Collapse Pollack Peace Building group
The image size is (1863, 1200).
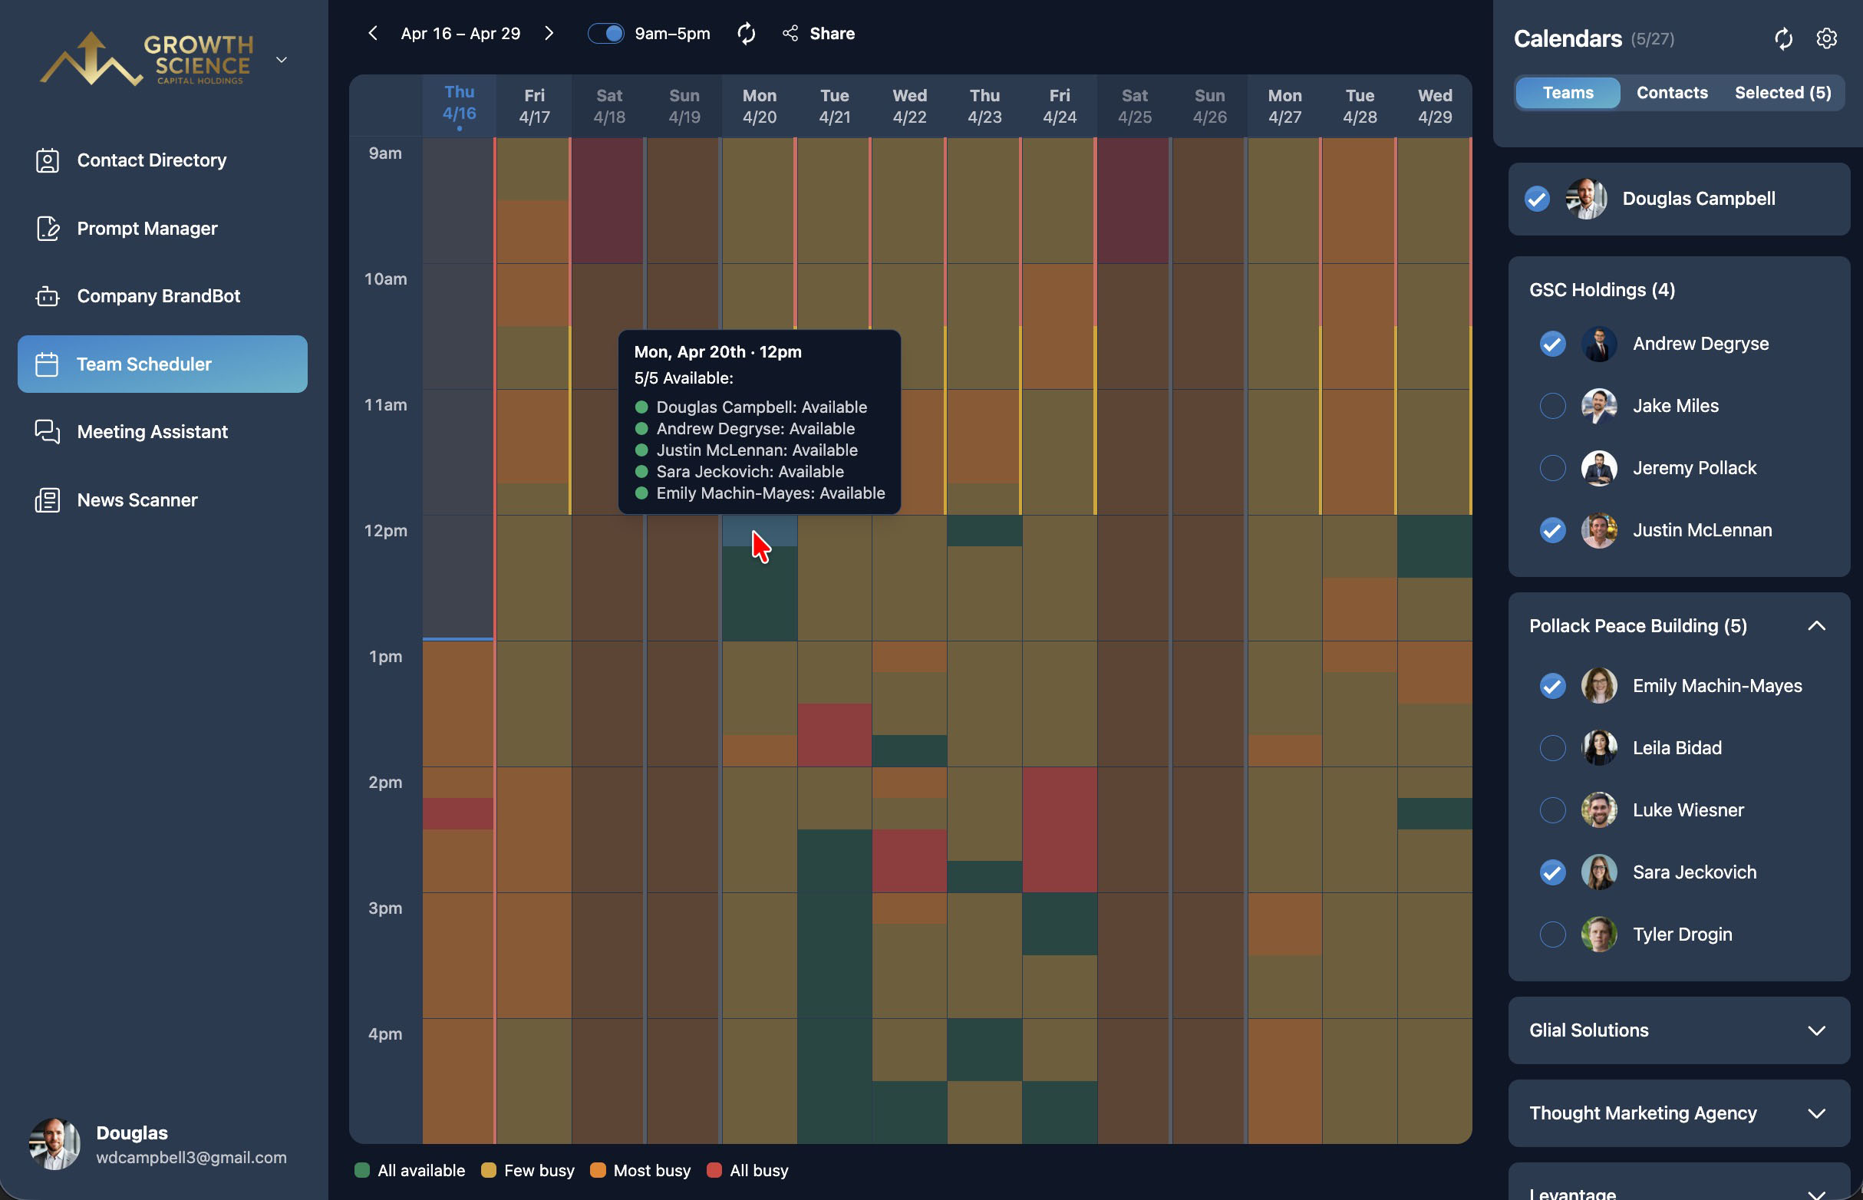pos(1816,627)
